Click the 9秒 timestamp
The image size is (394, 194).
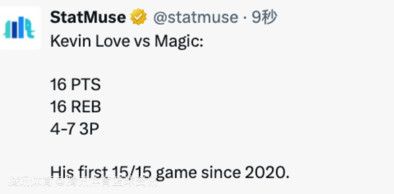click(264, 17)
